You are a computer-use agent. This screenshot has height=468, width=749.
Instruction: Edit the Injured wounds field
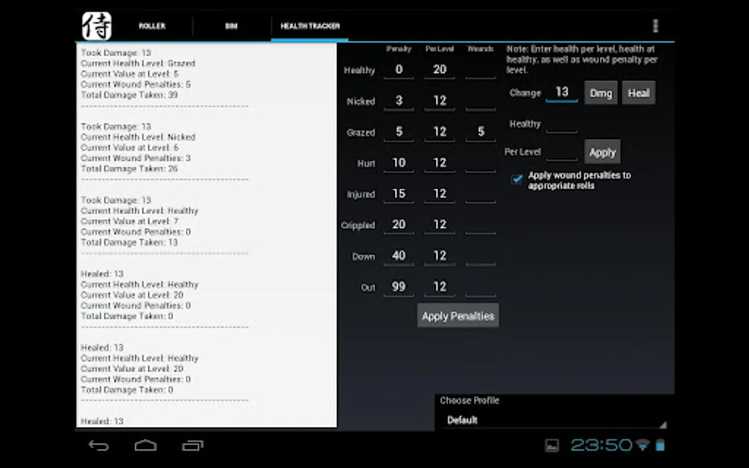point(481,194)
